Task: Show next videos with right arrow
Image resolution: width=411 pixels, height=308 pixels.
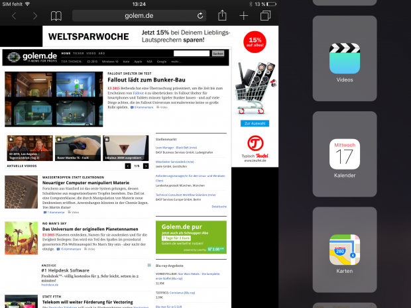Action: click(146, 166)
